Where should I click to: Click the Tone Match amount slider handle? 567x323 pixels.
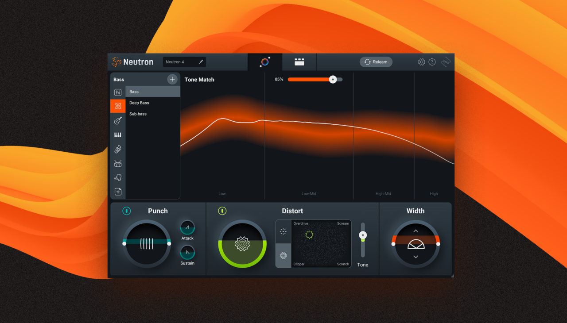(x=333, y=79)
